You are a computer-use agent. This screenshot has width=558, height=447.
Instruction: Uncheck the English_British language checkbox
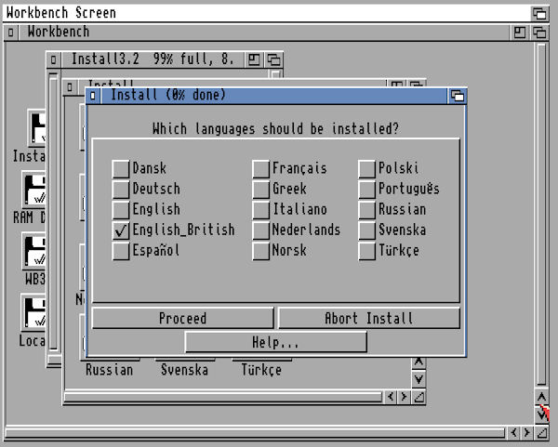(121, 230)
